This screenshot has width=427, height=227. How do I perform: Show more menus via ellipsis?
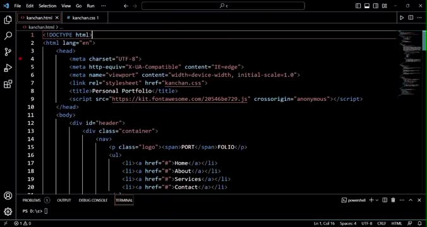tap(103, 6)
